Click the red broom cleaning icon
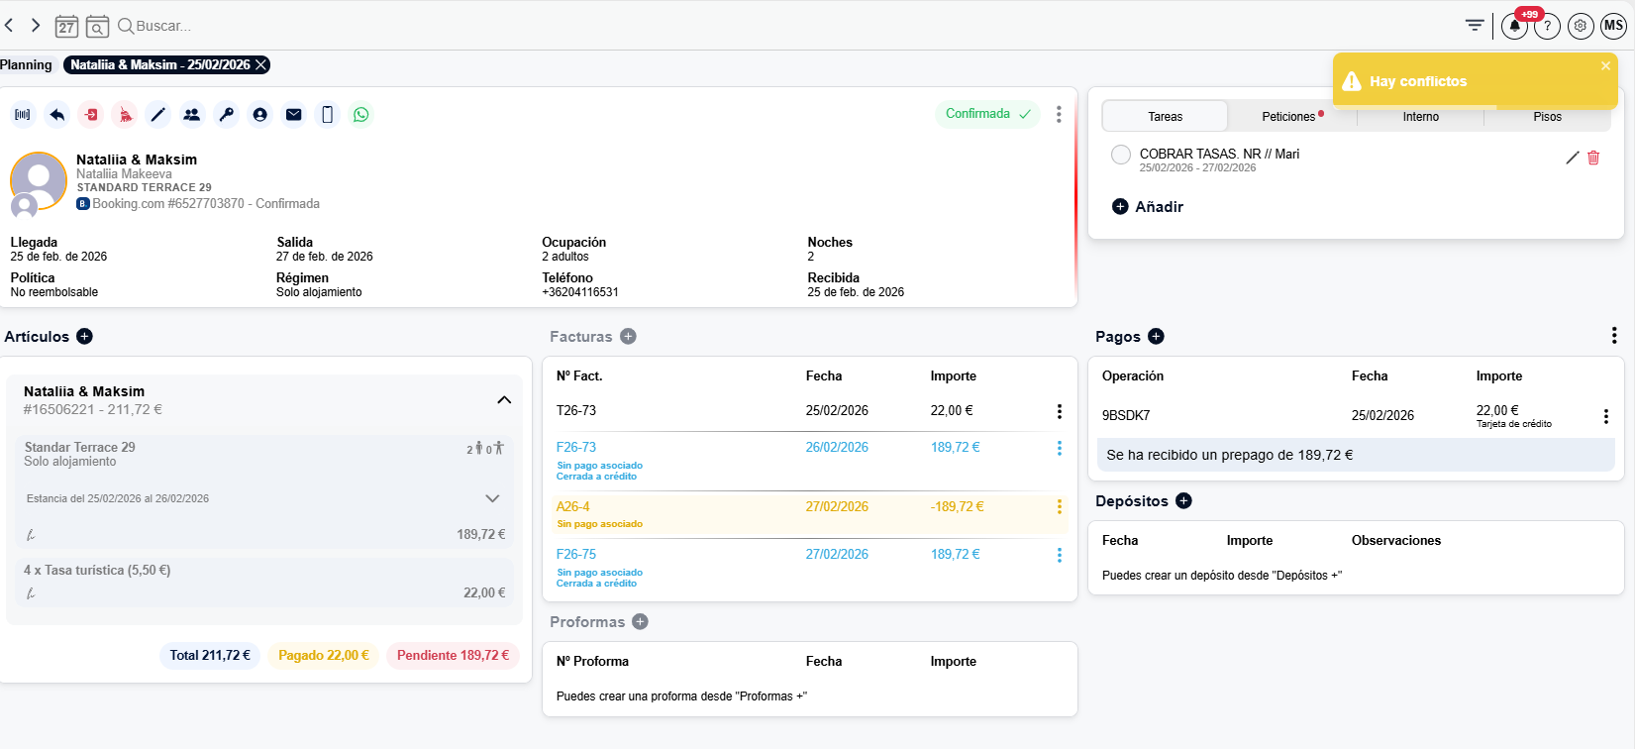This screenshot has width=1635, height=749. (x=125, y=115)
